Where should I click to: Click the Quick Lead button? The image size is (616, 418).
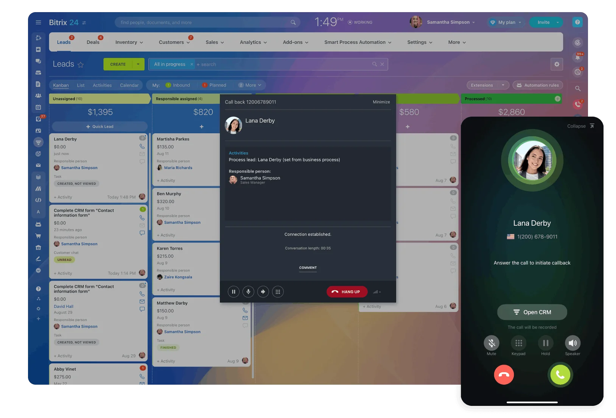[100, 126]
